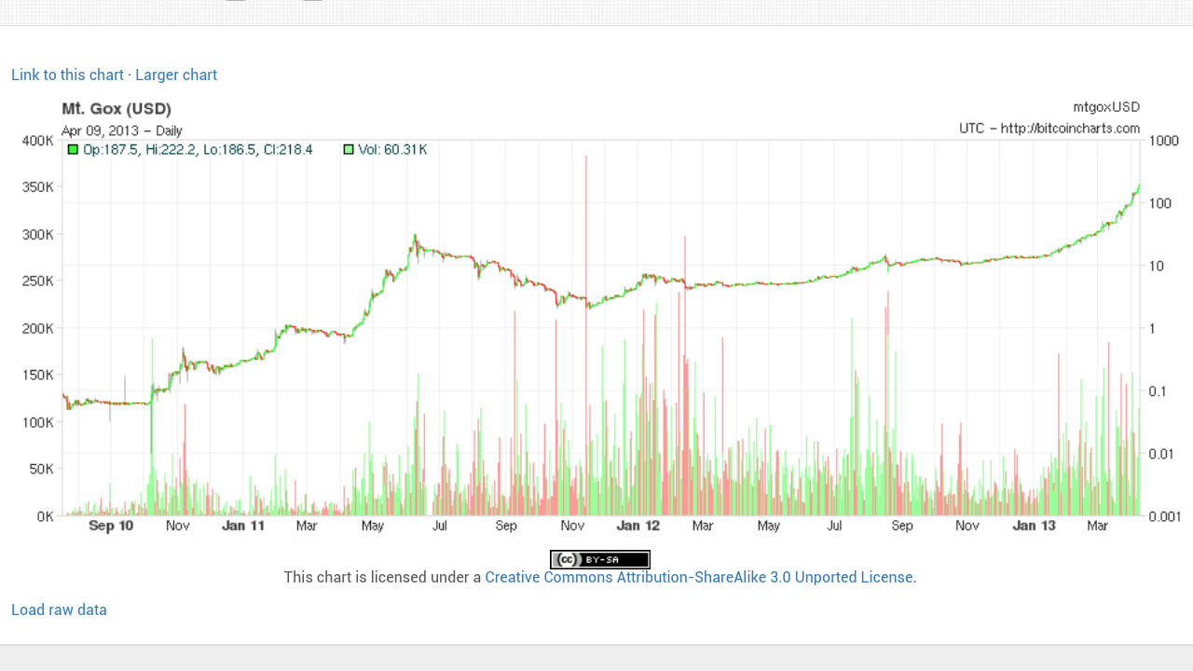The height and width of the screenshot is (671, 1193).
Task: Click the Mt. Gox price chart image
Action: pos(600,319)
